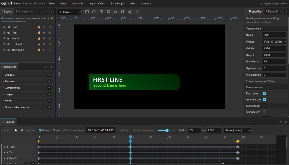
Task: Expand the Shaders resource group
Action: pyautogui.click(x=27, y=75)
